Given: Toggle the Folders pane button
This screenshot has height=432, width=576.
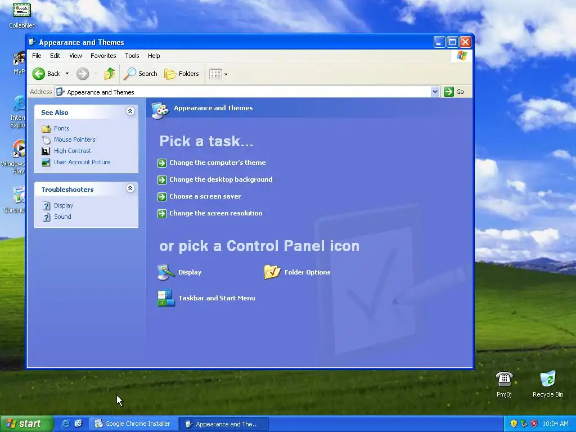Looking at the screenshot, I should tap(182, 74).
